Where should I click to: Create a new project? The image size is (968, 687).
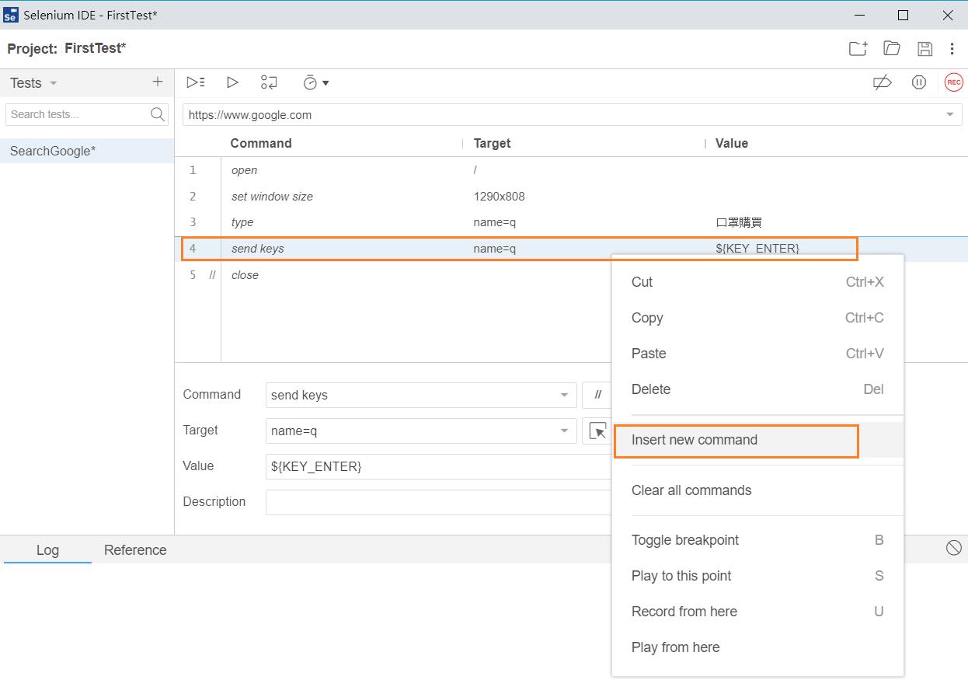[858, 48]
